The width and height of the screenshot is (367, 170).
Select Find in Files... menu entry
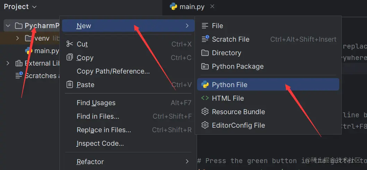[x=128, y=116]
